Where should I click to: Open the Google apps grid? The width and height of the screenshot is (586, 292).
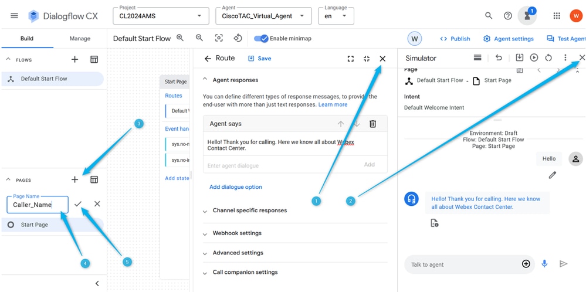[557, 16]
